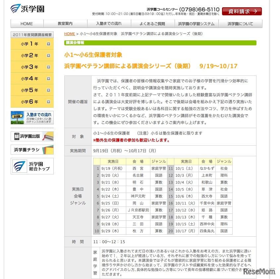Click the 資料請求 red button

click(x=242, y=11)
